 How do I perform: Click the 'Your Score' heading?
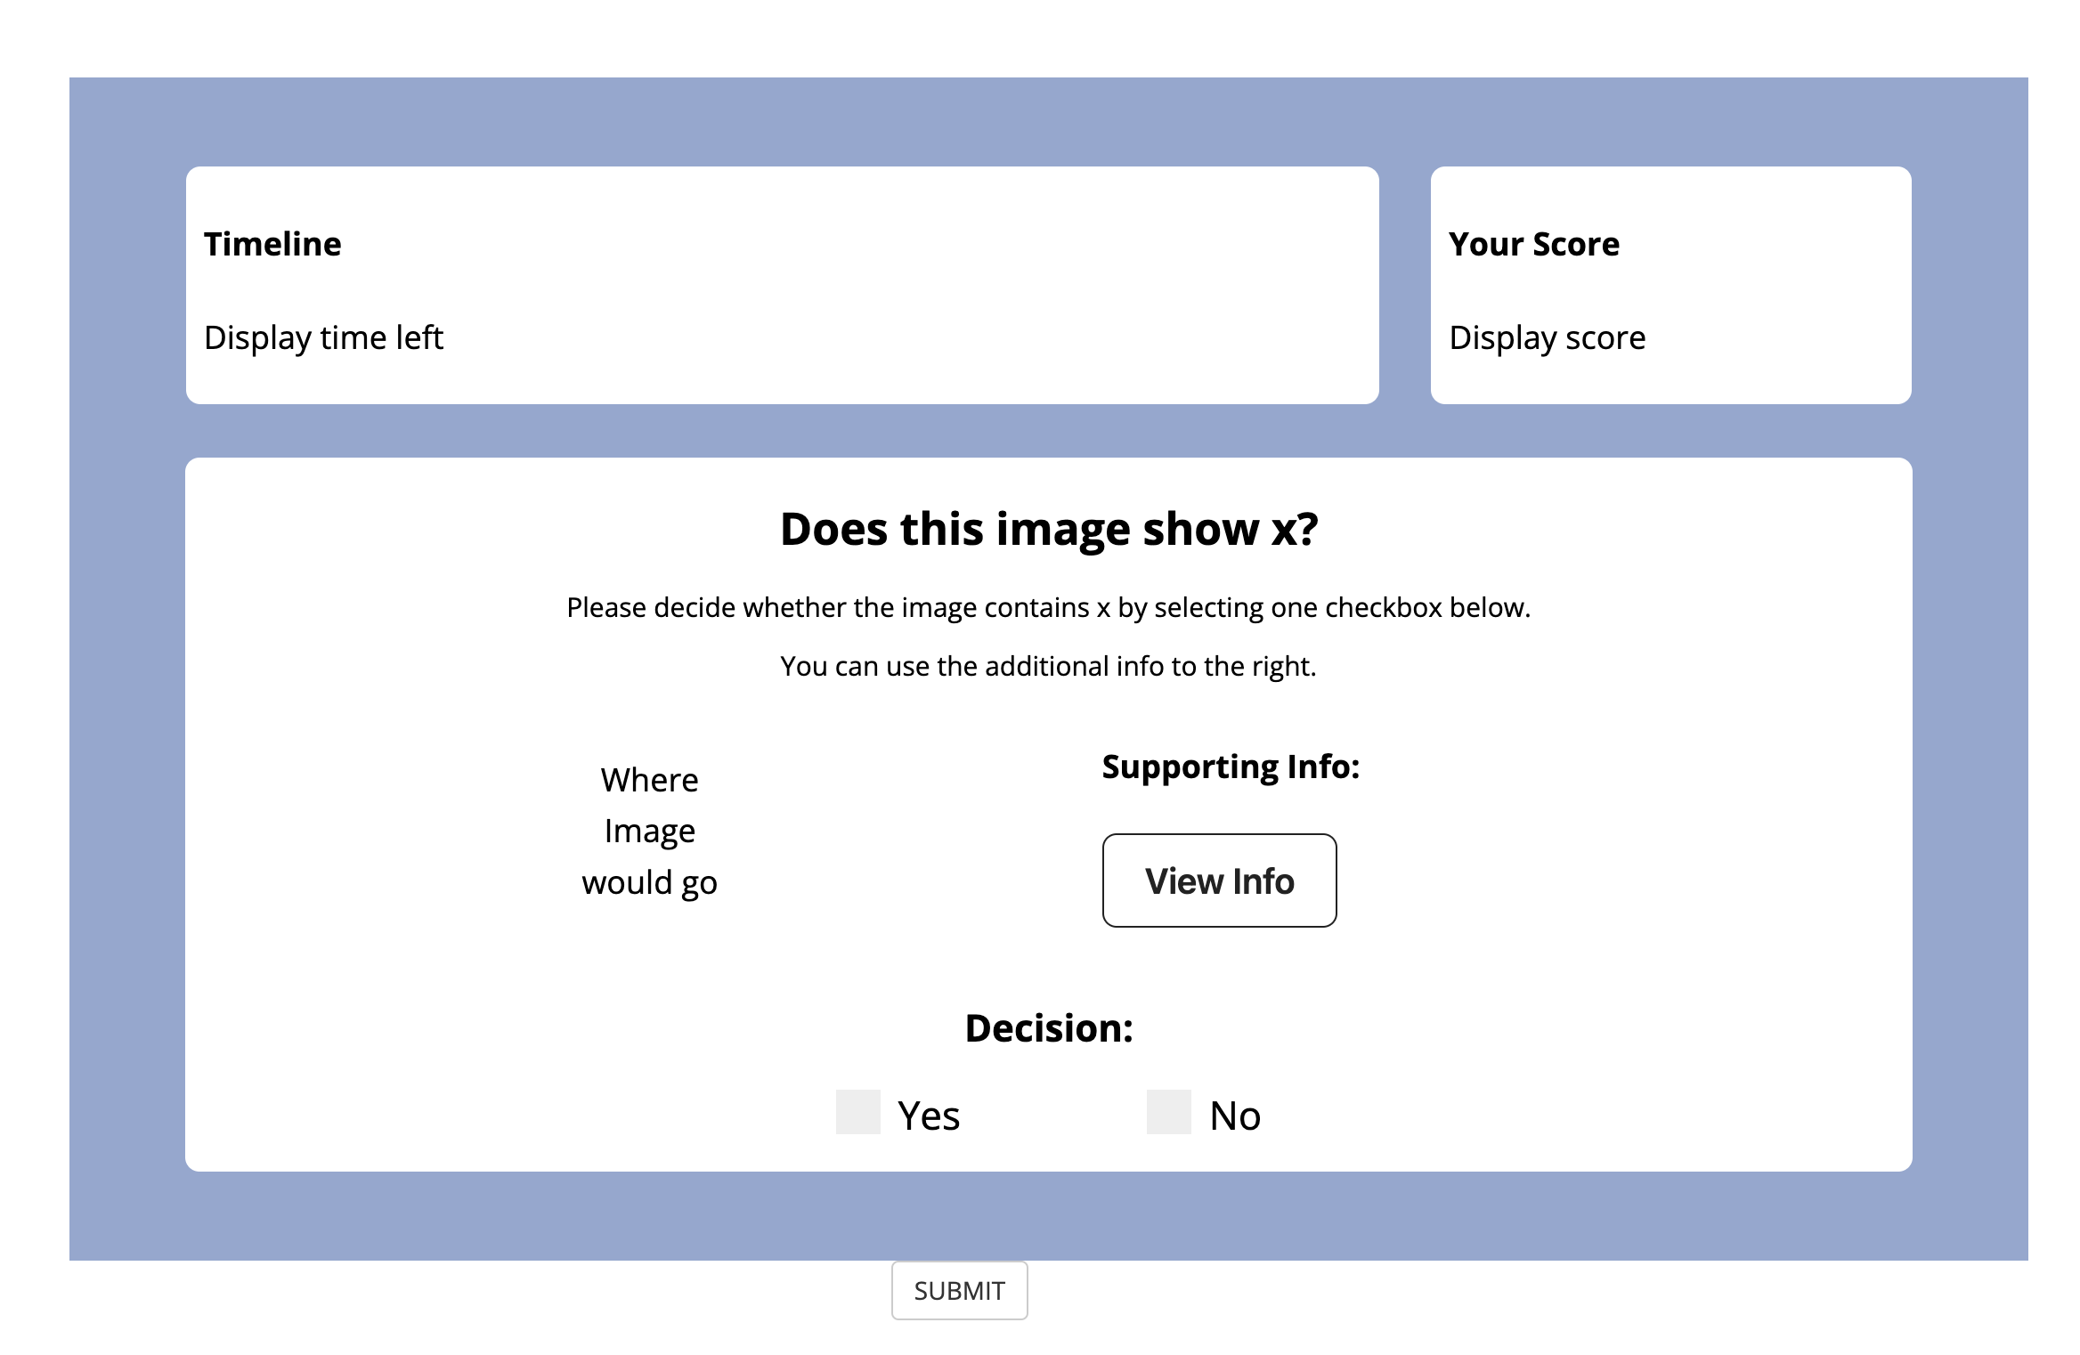pos(1534,244)
